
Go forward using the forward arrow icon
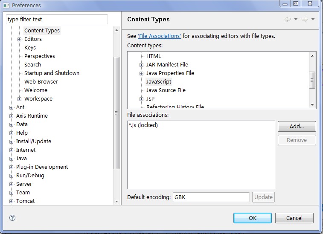tap(305, 19)
